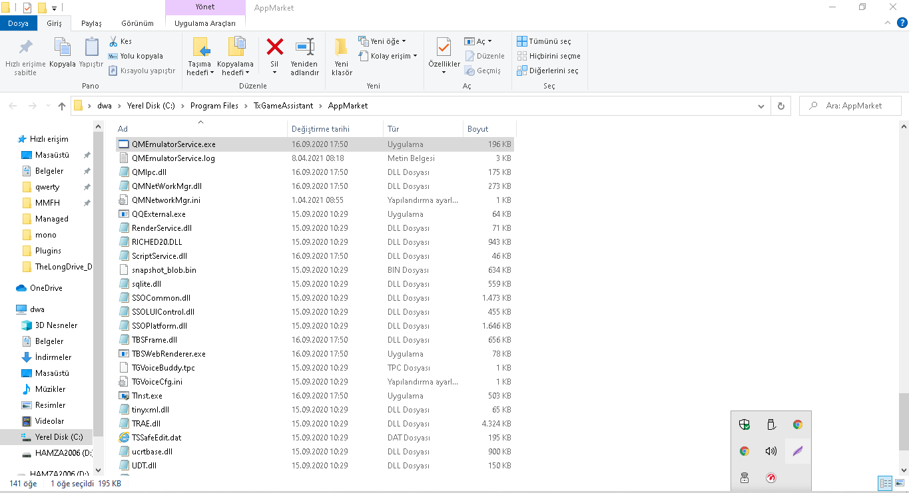Screen dimensions: 909x493
Task: Sort files by the Boyut column header
Action: coord(489,129)
